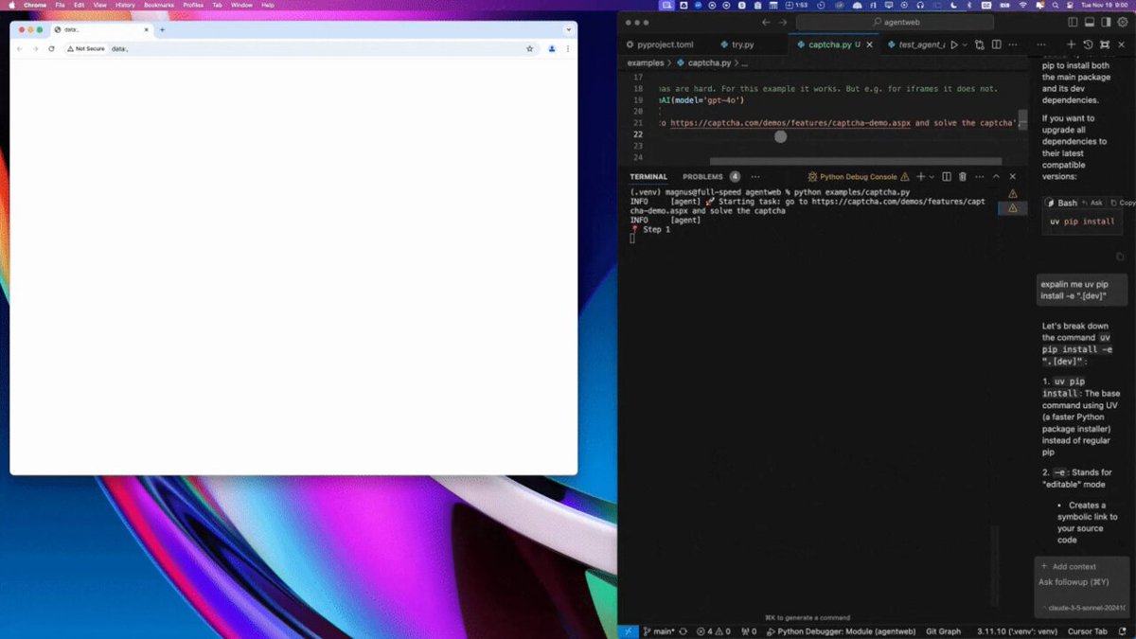Open terminal panel more actions ellipsis

979,176
